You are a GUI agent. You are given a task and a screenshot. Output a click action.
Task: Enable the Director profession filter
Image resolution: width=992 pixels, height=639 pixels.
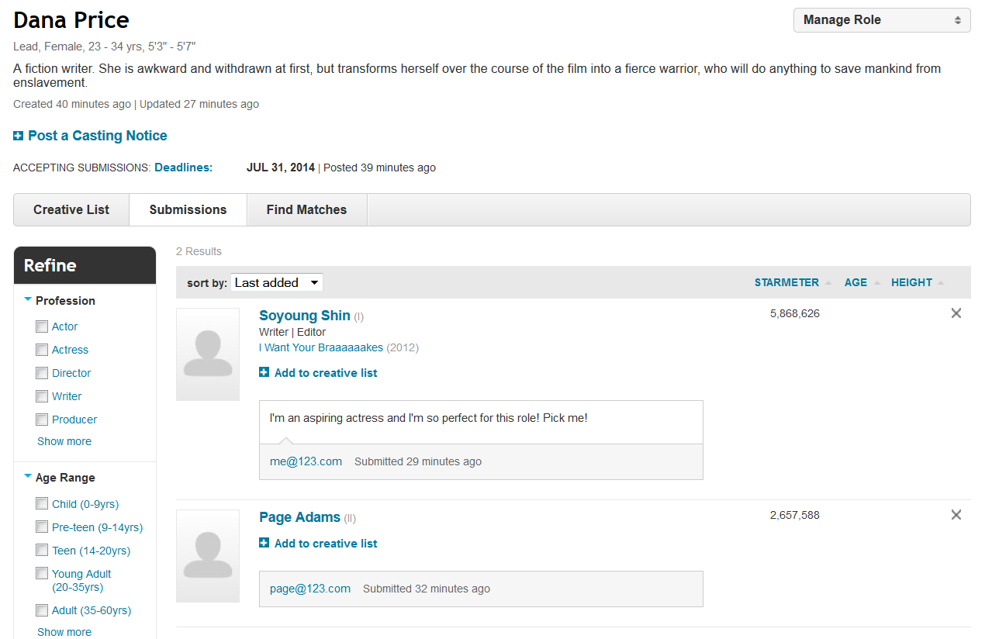pyautogui.click(x=42, y=373)
